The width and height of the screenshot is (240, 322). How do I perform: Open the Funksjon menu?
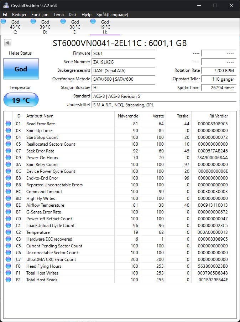point(40,15)
